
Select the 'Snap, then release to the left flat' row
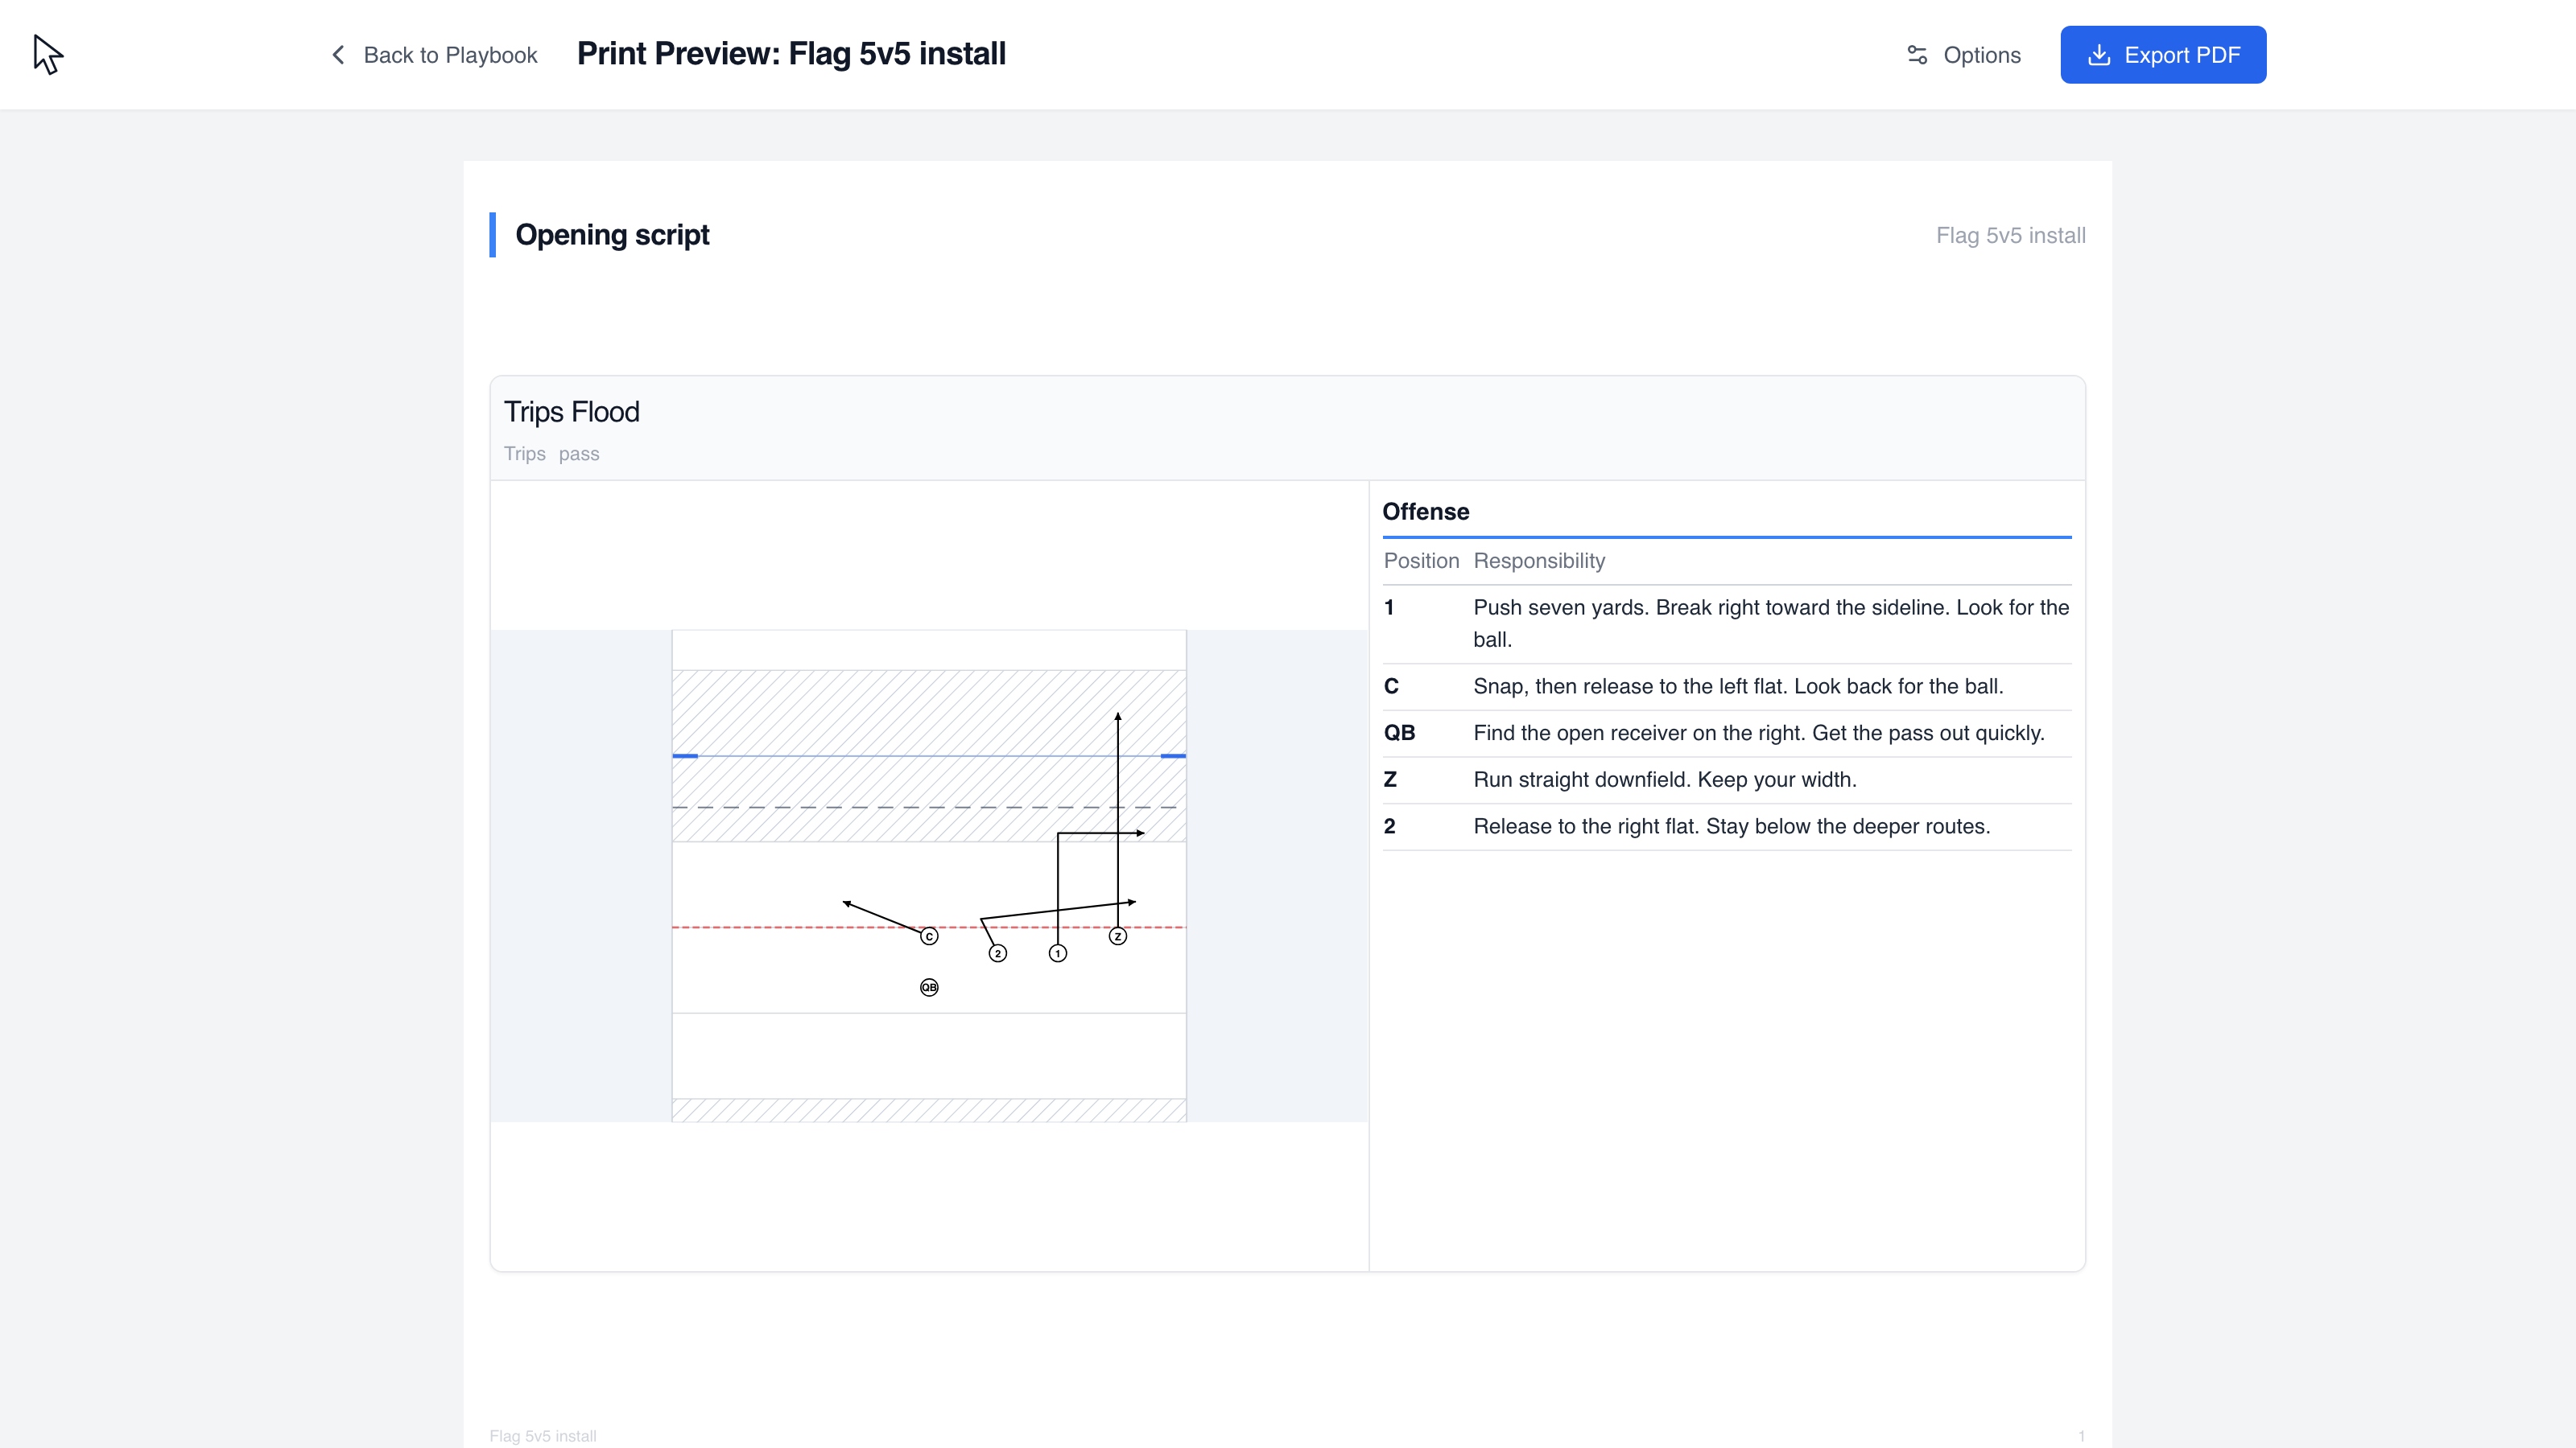click(1727, 686)
